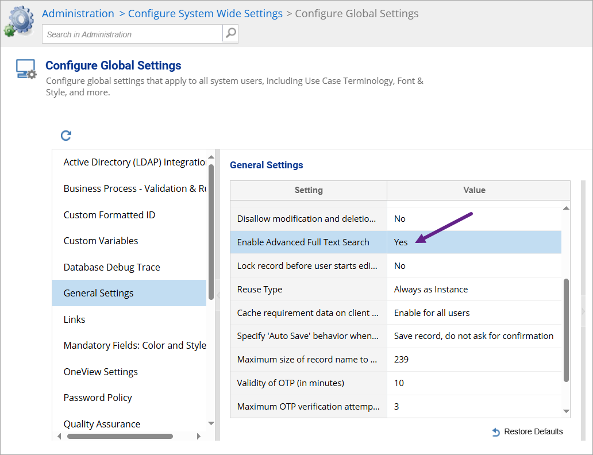593x455 pixels.
Task: Focus the Search in Administration field
Action: click(132, 34)
